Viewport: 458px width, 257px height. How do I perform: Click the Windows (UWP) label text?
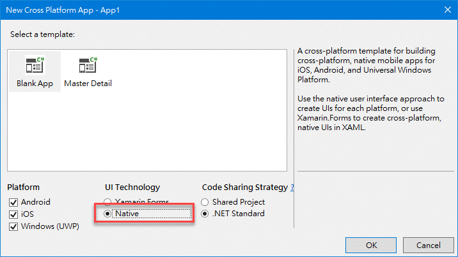50,226
